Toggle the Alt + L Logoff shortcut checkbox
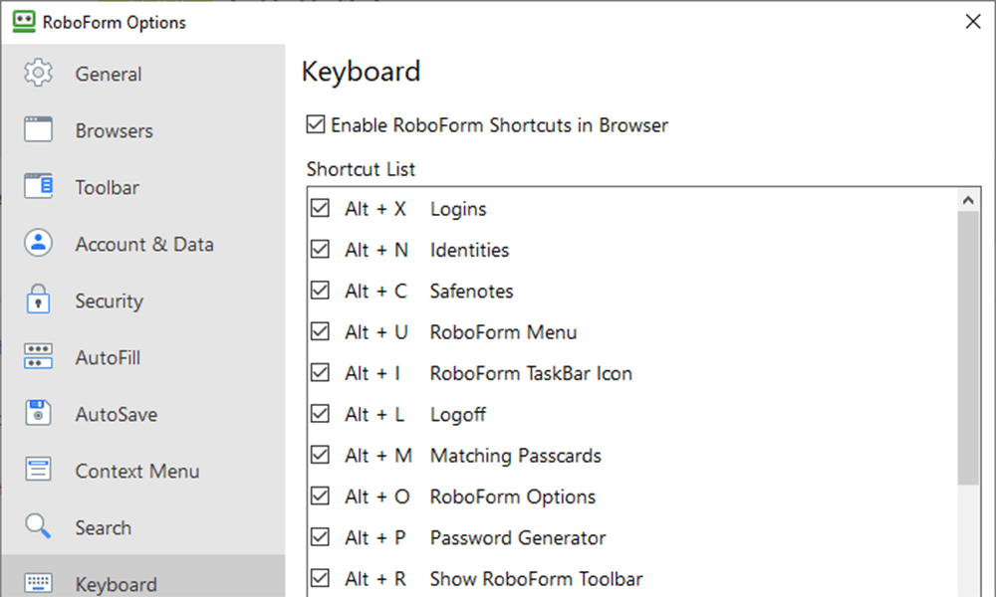 [x=320, y=414]
